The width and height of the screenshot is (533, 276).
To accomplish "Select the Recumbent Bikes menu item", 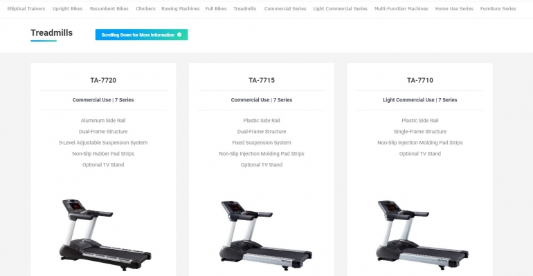I will coord(109,9).
